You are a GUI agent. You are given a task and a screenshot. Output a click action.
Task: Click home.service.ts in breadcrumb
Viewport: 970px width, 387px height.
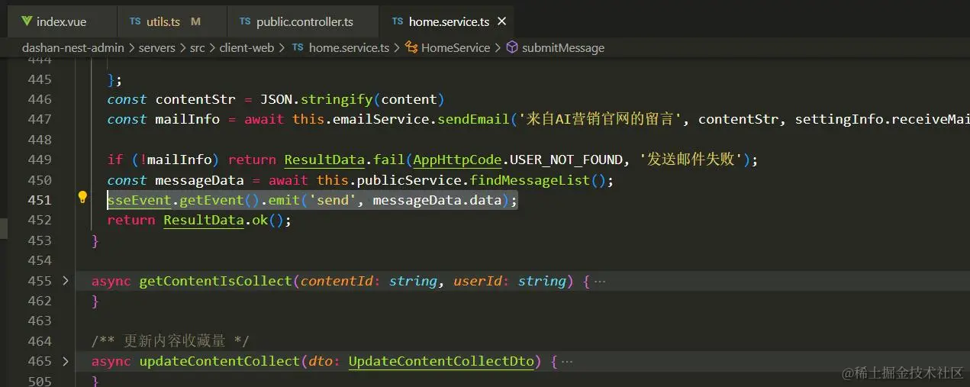pos(349,47)
